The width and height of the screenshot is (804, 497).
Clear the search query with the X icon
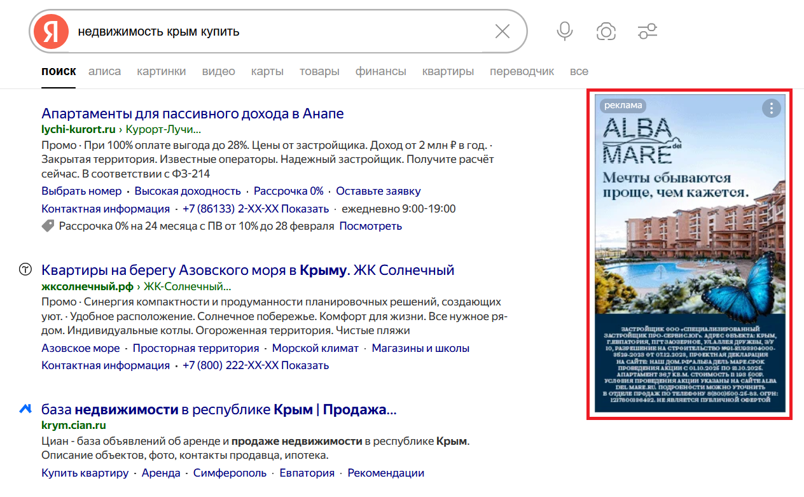(x=502, y=31)
